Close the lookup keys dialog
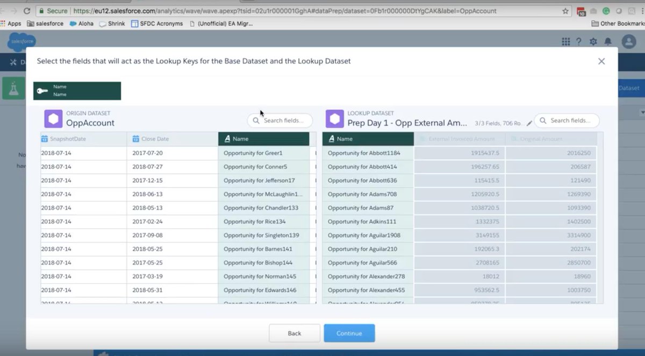The image size is (645, 356). click(x=601, y=61)
